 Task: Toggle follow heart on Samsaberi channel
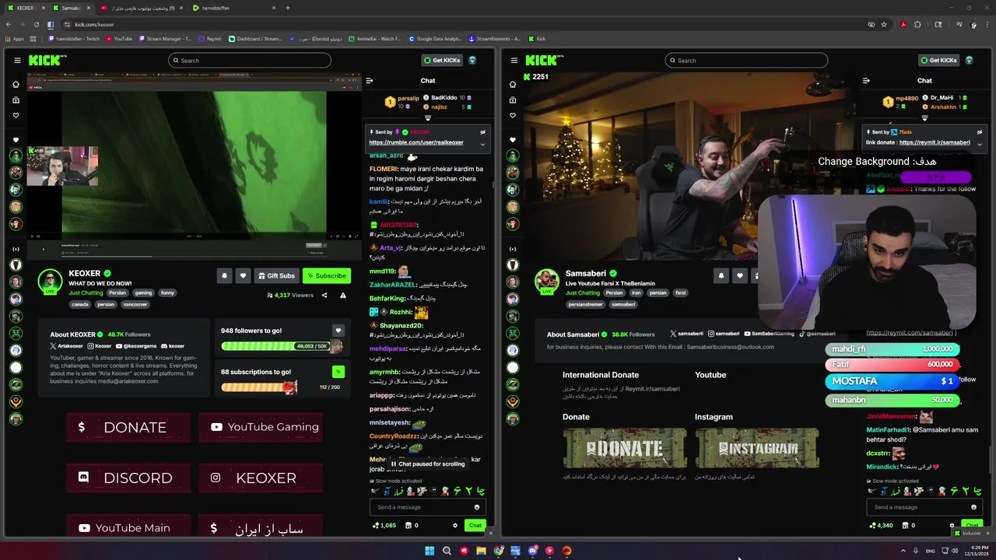pos(740,275)
